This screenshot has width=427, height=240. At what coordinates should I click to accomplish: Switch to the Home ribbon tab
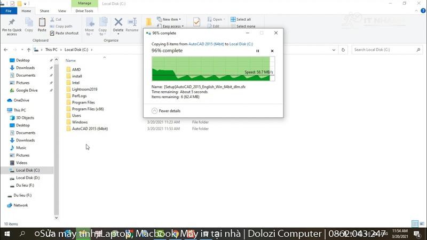click(x=26, y=11)
